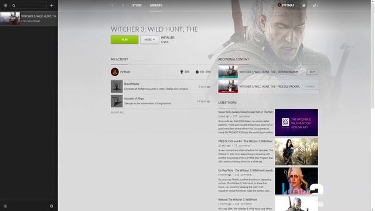The width and height of the screenshot is (375, 211).
Task: Click the Owned button for Free DLC Program
Action: click(x=310, y=87)
